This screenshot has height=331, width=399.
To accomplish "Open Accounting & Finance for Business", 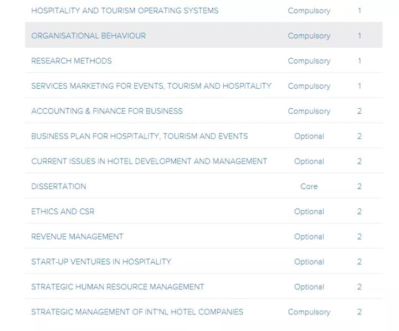I will click(x=107, y=111).
